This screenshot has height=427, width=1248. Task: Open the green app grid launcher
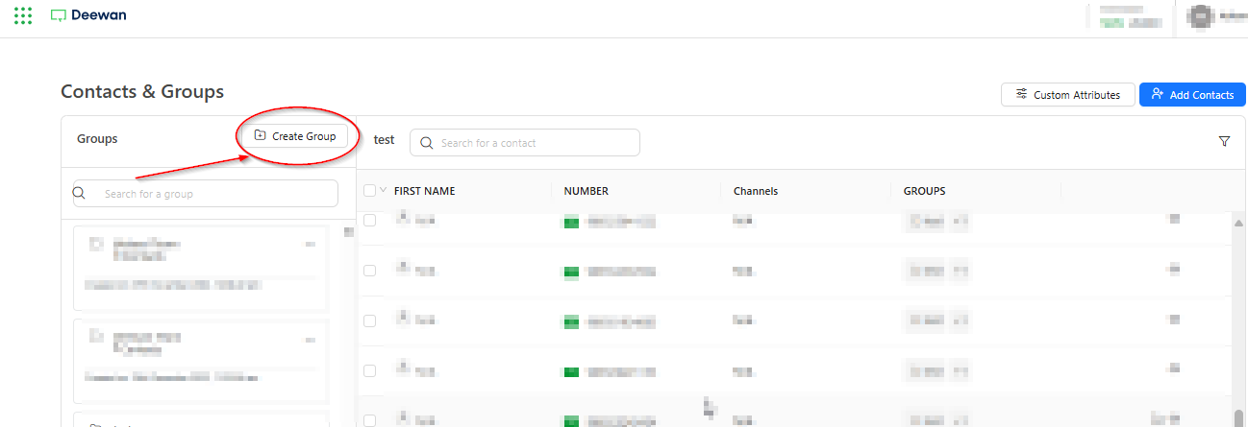[x=24, y=15]
